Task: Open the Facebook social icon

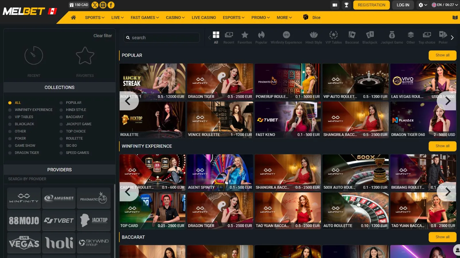Action: [111, 5]
